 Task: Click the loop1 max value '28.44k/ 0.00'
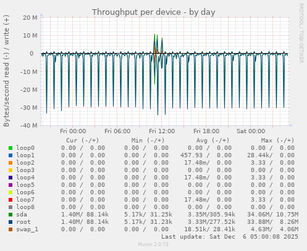pyautogui.click(x=271, y=155)
